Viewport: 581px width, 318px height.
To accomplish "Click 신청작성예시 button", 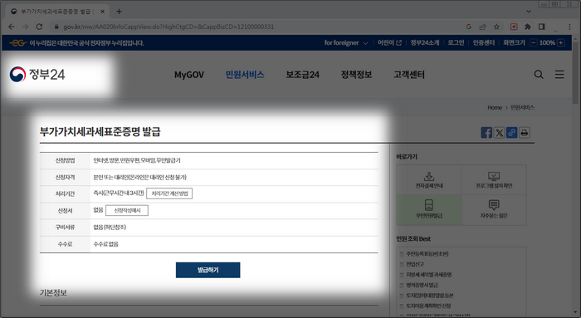I will click(x=127, y=211).
